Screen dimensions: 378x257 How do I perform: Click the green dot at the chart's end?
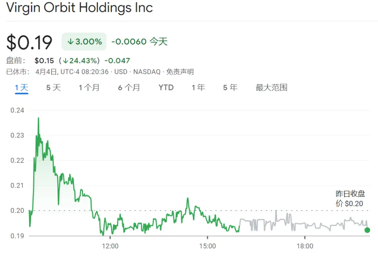(x=367, y=230)
